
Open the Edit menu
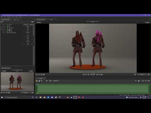(5, 17)
